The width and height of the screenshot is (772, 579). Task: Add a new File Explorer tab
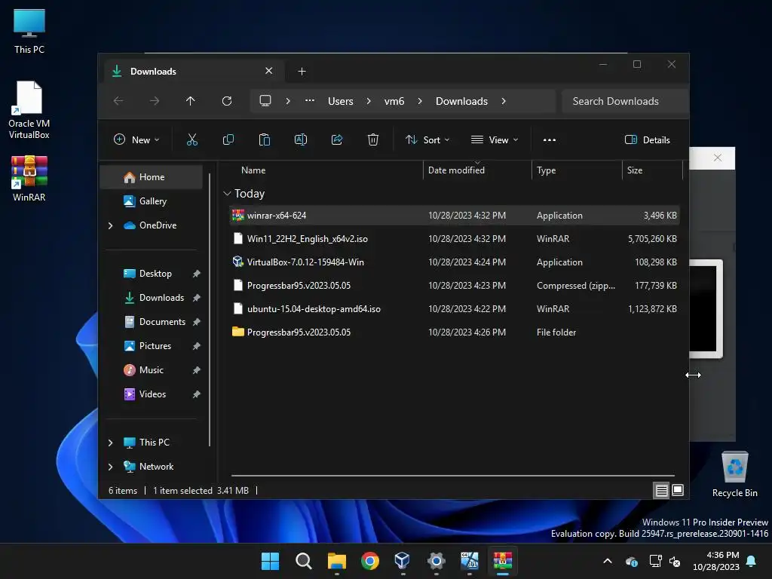[x=302, y=72]
